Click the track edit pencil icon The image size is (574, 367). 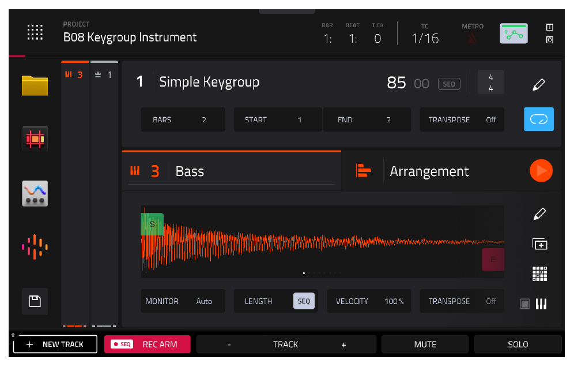tap(539, 214)
